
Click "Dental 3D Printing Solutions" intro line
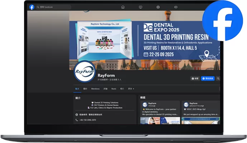[105, 103]
